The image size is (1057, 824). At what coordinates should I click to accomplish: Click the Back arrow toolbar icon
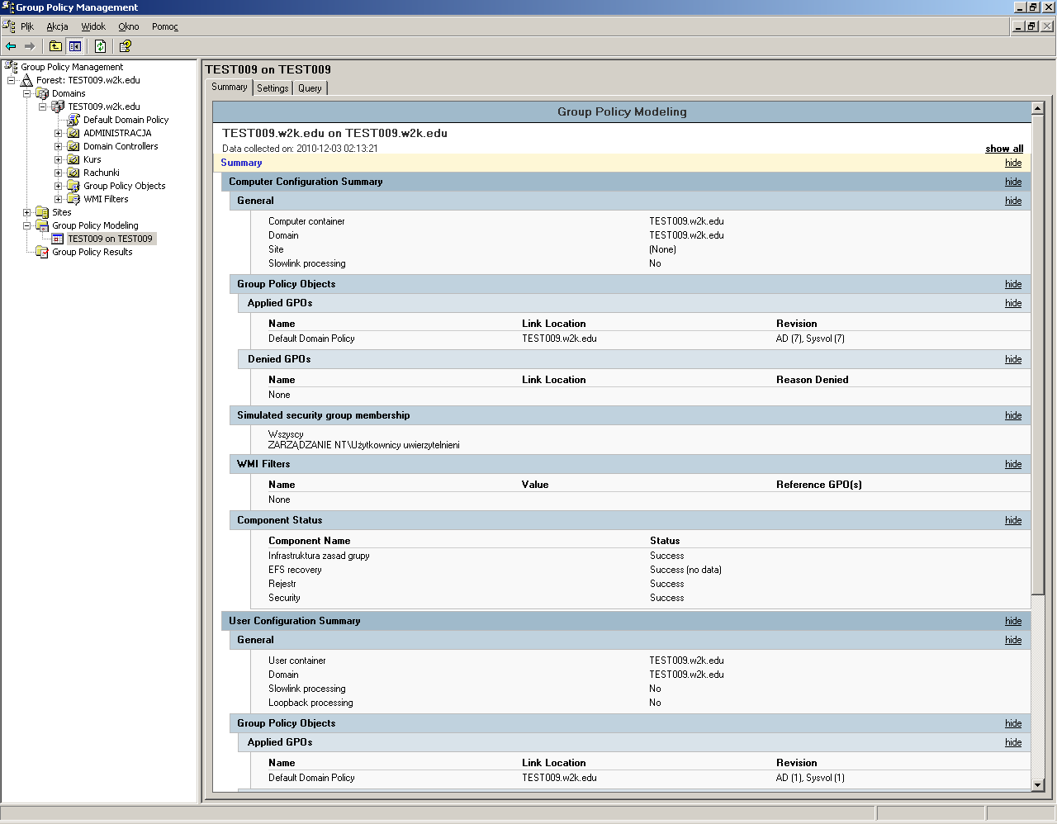click(x=11, y=46)
